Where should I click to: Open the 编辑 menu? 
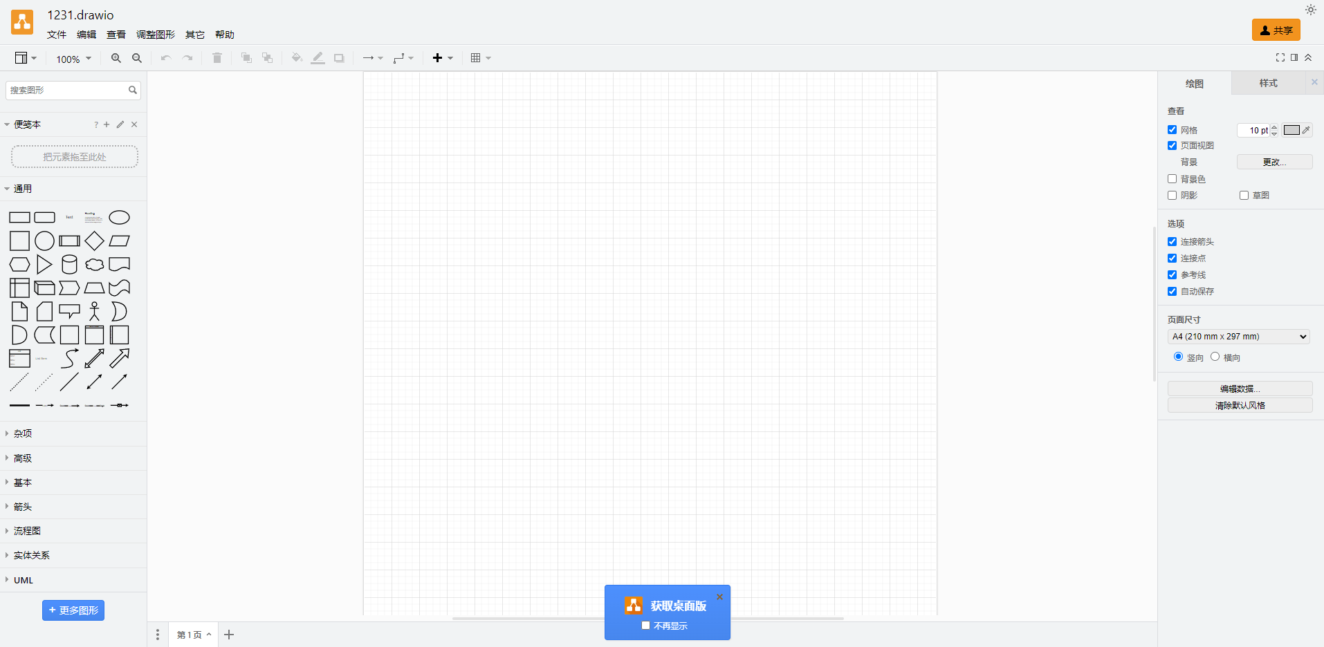tap(86, 35)
